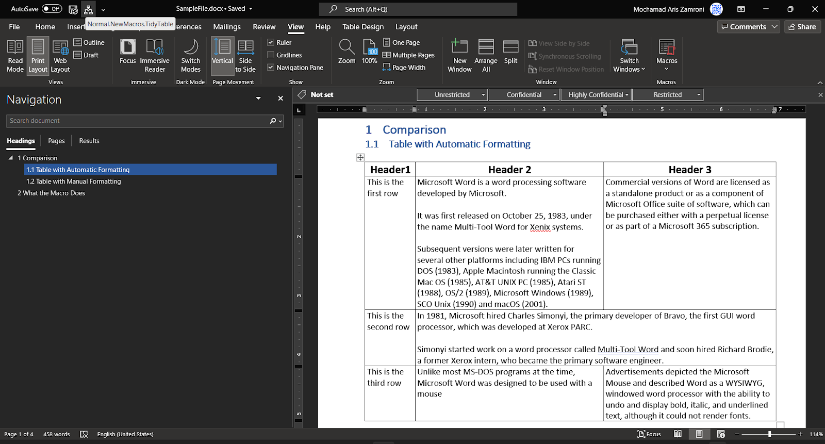The height and width of the screenshot is (444, 825).
Task: Choose Multiple Pages zoom
Action: 409,55
